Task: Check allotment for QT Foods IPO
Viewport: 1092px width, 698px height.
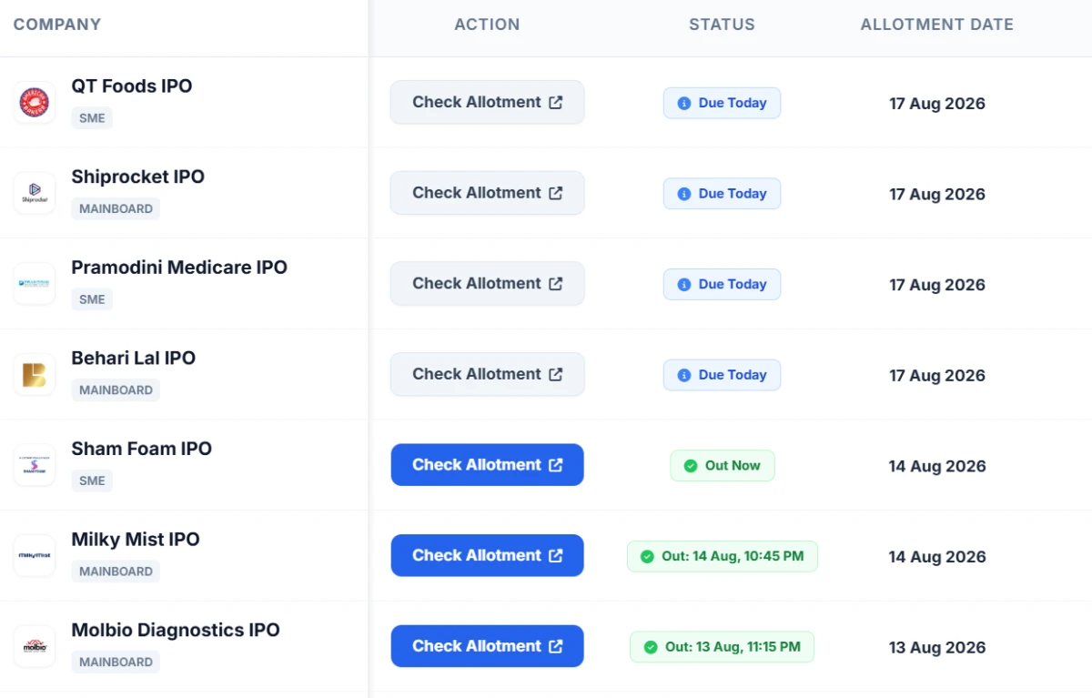Action: [x=488, y=102]
